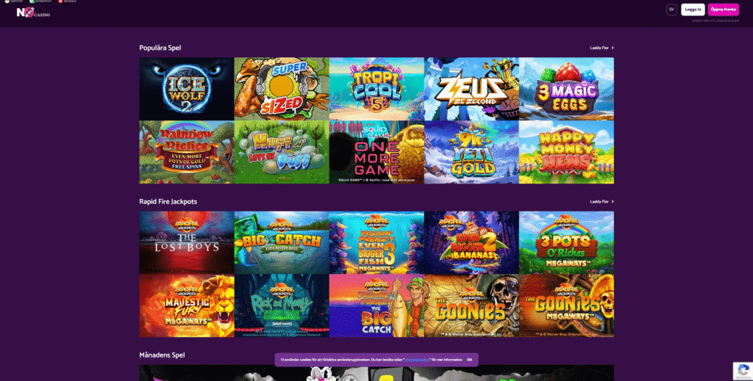This screenshot has width=753, height=381.
Task: Open the Majestic Fury Megaways tile
Action: click(187, 305)
